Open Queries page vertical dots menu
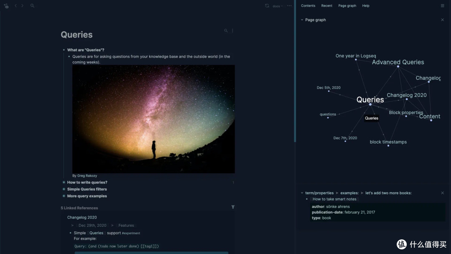 coord(233,30)
